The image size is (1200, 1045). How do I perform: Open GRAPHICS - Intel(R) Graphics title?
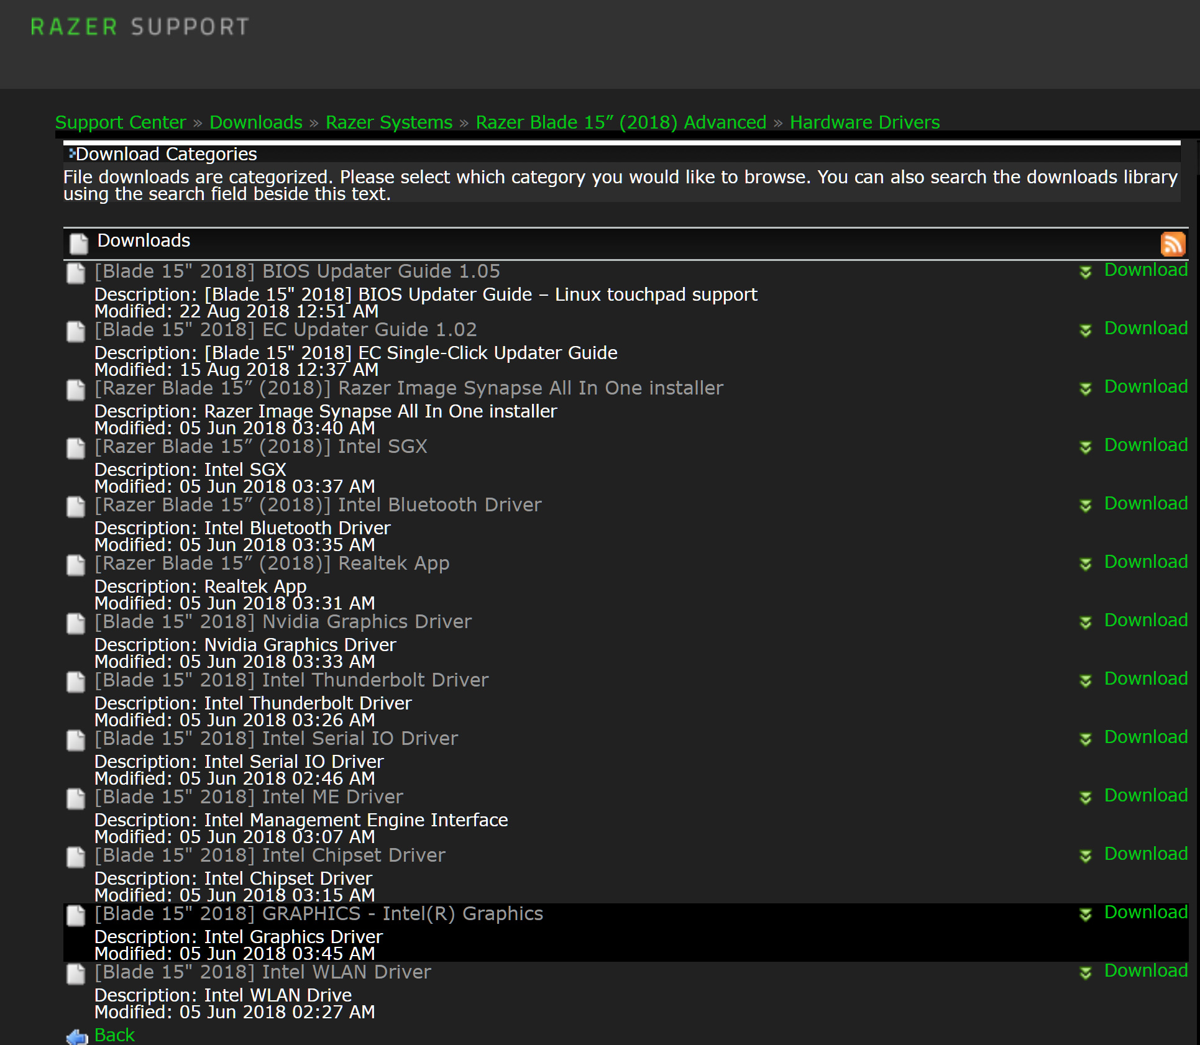pos(319,914)
